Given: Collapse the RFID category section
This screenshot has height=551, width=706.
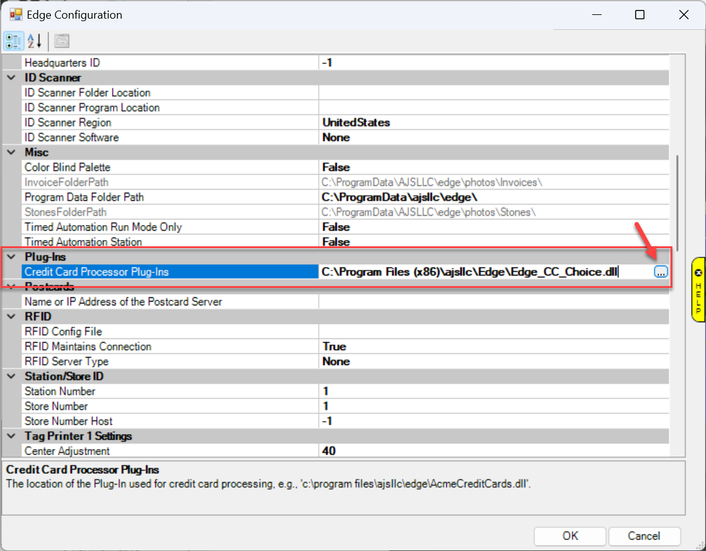Looking at the screenshot, I should (11, 317).
